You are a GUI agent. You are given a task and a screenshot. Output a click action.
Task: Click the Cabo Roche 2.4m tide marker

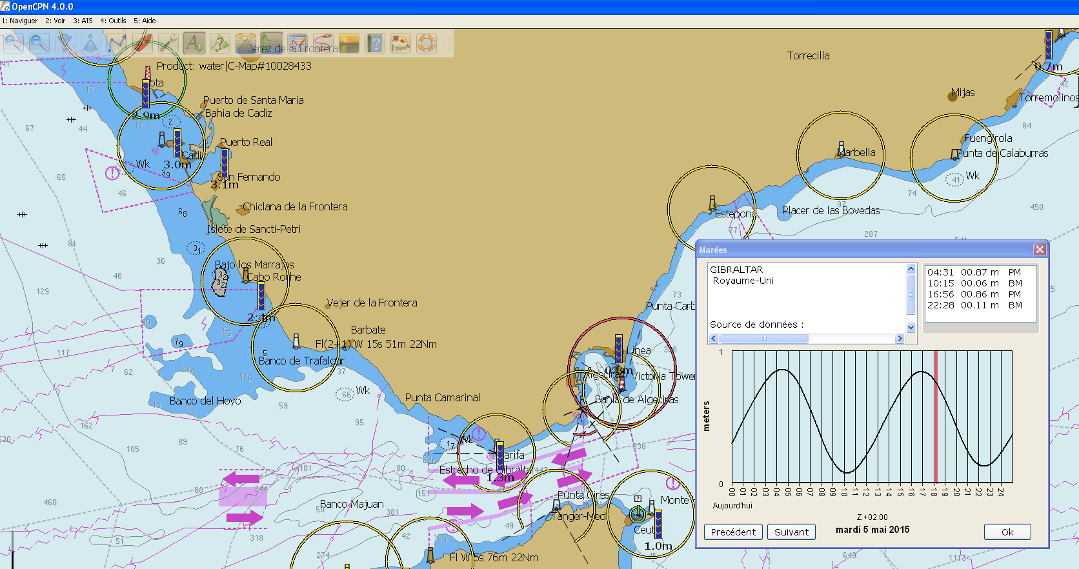(x=261, y=296)
